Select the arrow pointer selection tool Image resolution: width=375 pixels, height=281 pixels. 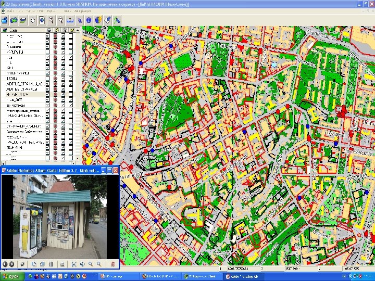[79, 20]
